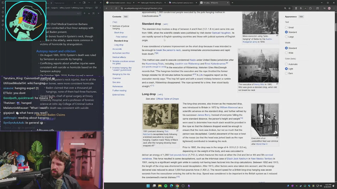
Task: Close the Hanging - Wikipedia tab
Action: coord(228,3)
